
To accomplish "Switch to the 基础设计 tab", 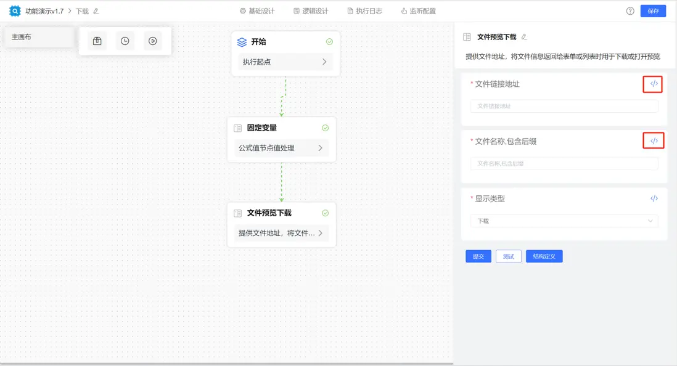I will pos(257,11).
